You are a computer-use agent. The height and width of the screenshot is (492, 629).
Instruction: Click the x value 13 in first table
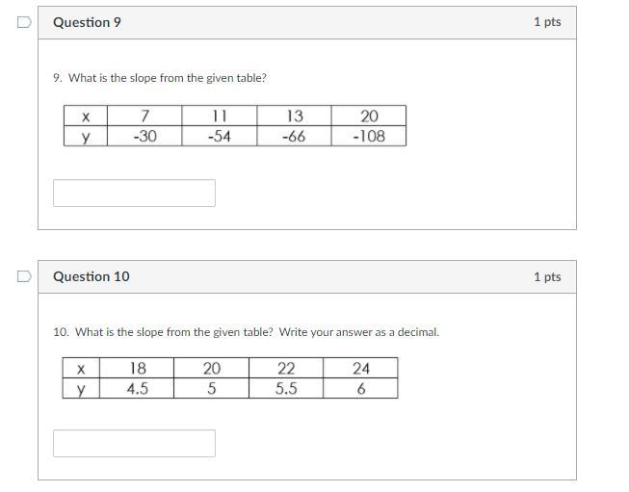click(x=294, y=116)
